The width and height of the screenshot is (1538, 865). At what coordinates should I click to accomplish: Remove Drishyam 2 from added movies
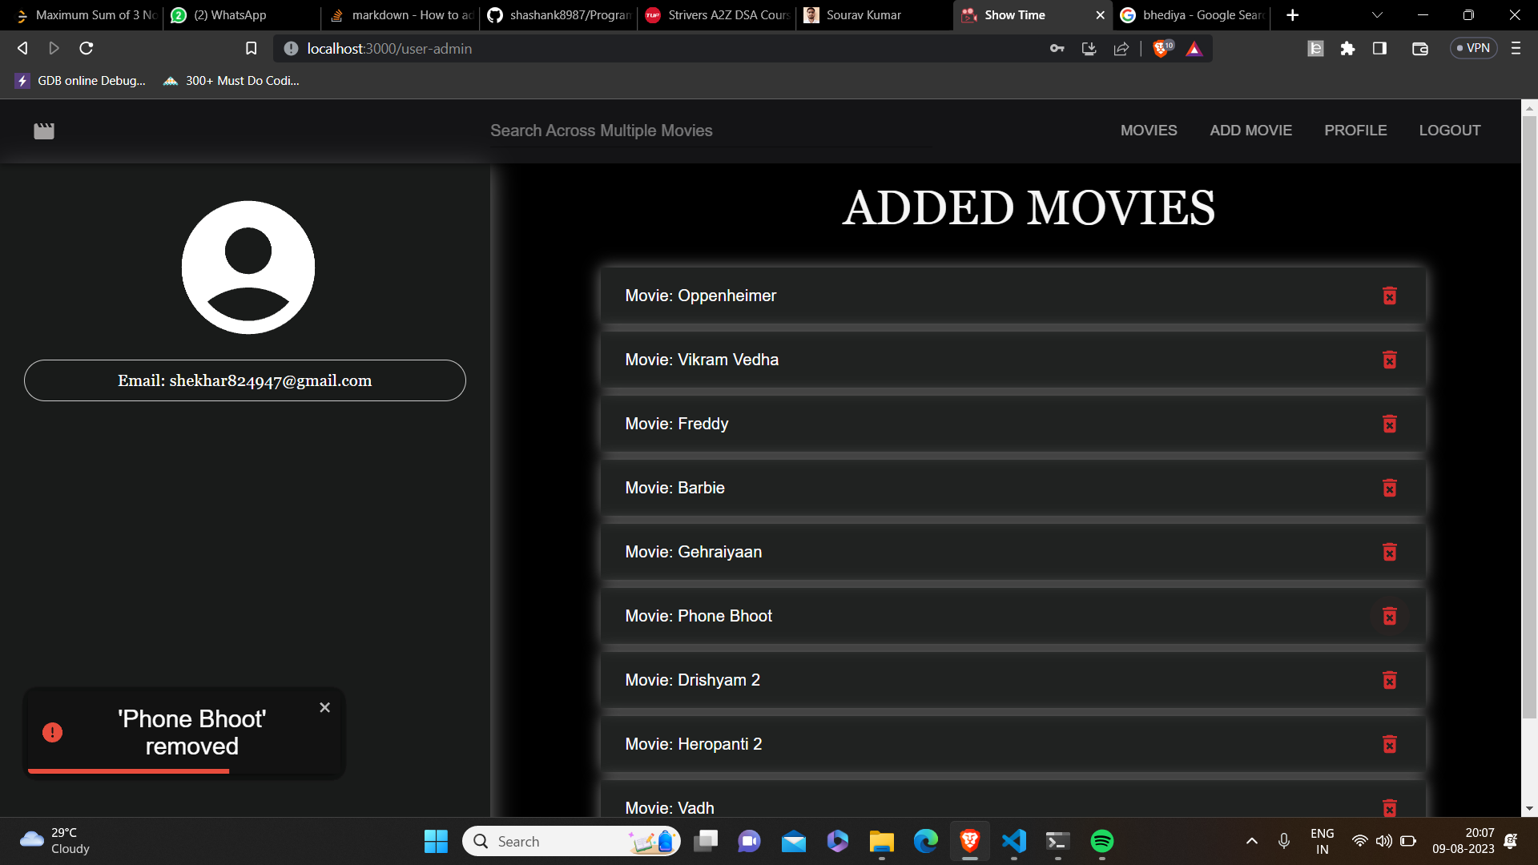click(x=1389, y=680)
